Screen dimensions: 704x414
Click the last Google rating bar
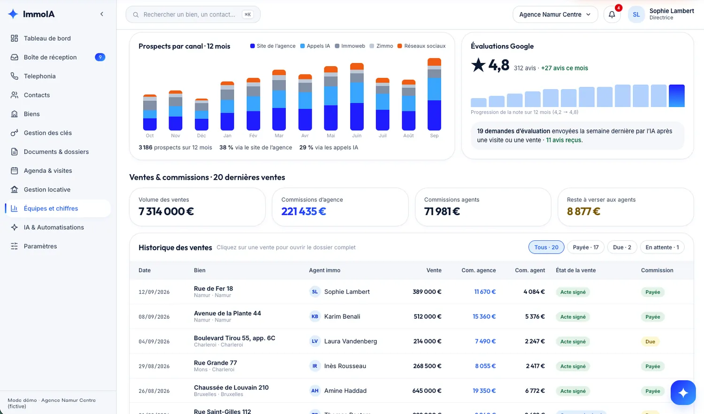(x=676, y=96)
